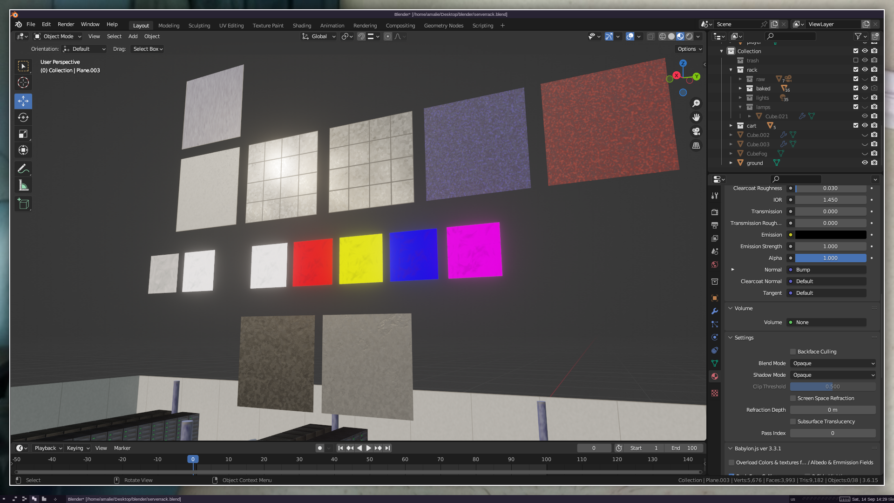Open the Modifiers wrench properties tab

[715, 311]
